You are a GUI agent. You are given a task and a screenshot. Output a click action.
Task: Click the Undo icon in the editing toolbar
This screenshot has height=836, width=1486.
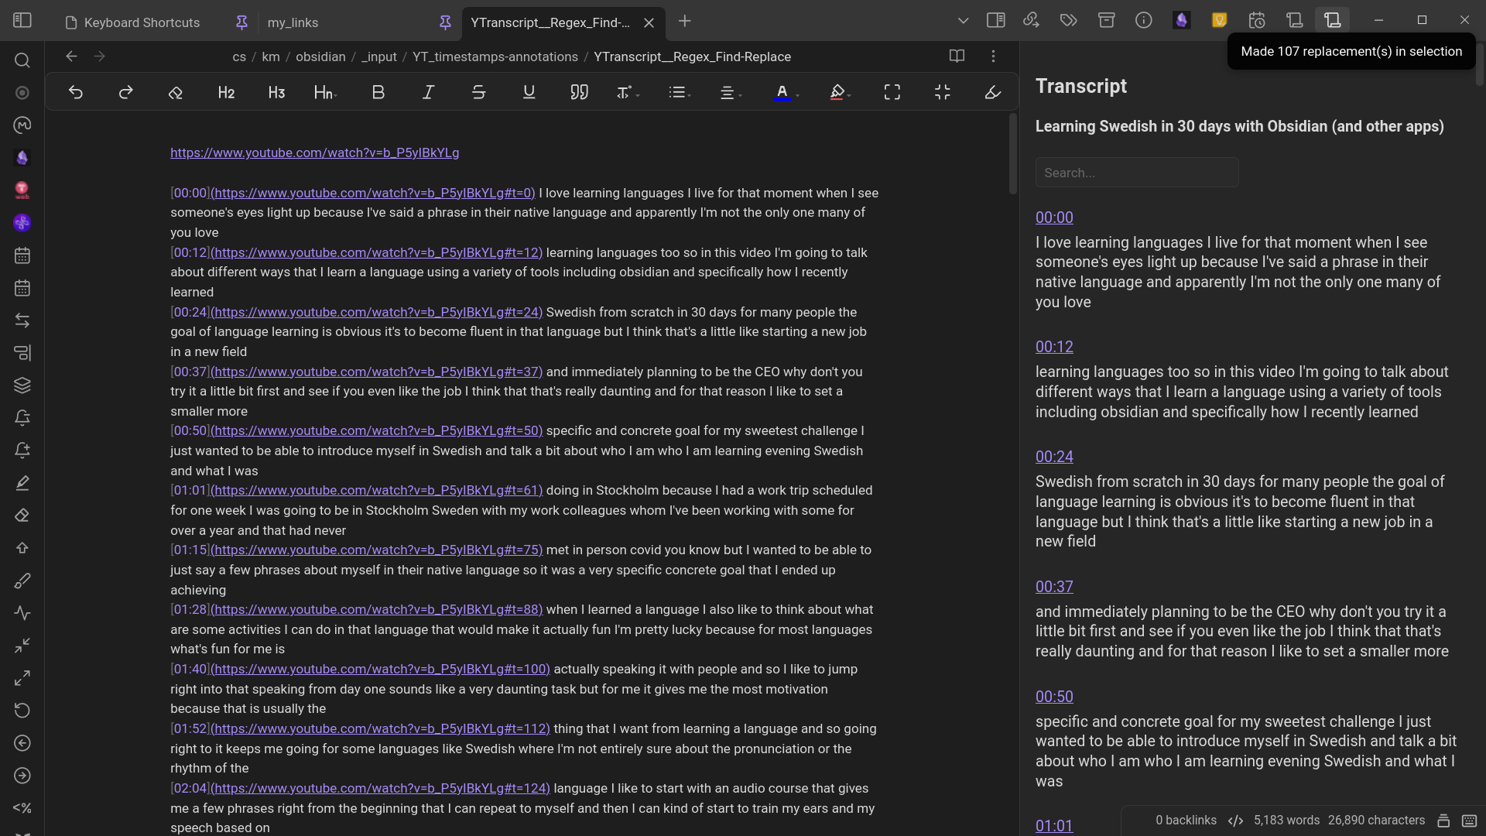[x=76, y=93]
